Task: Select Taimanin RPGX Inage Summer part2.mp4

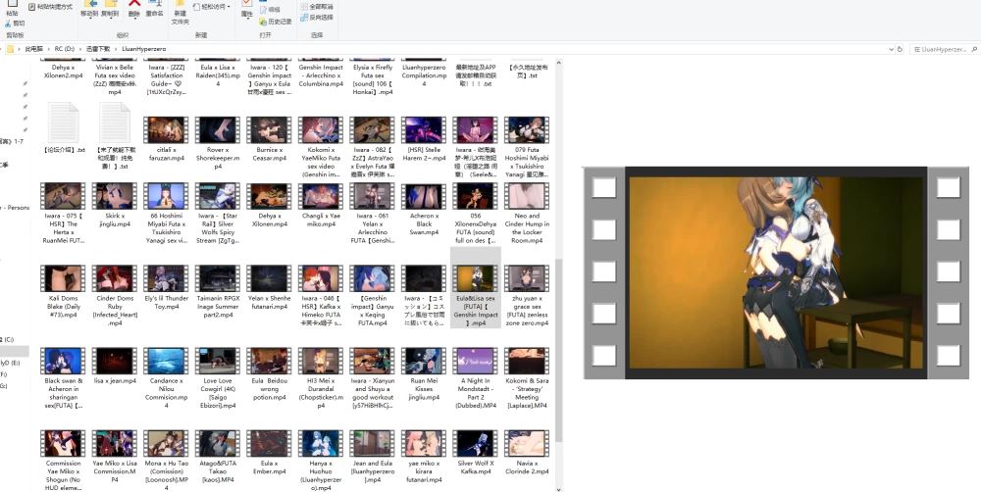Action: pos(217,292)
